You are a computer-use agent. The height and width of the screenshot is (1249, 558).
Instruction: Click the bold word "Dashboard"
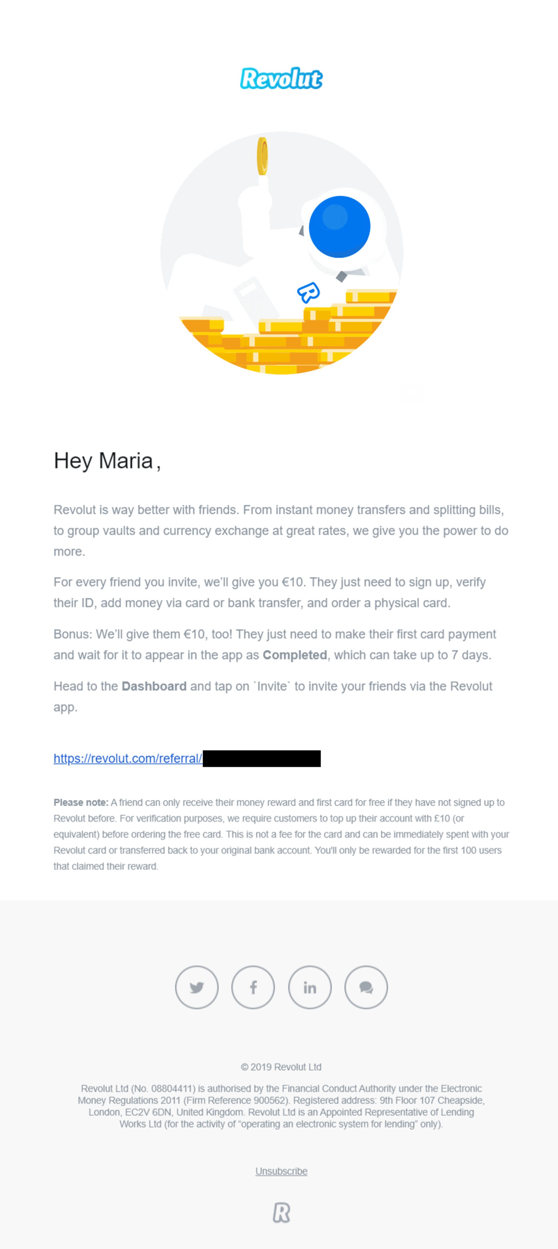click(x=154, y=686)
